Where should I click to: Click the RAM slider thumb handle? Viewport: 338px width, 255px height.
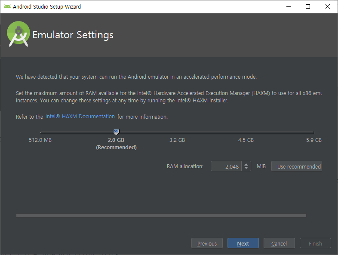116,132
